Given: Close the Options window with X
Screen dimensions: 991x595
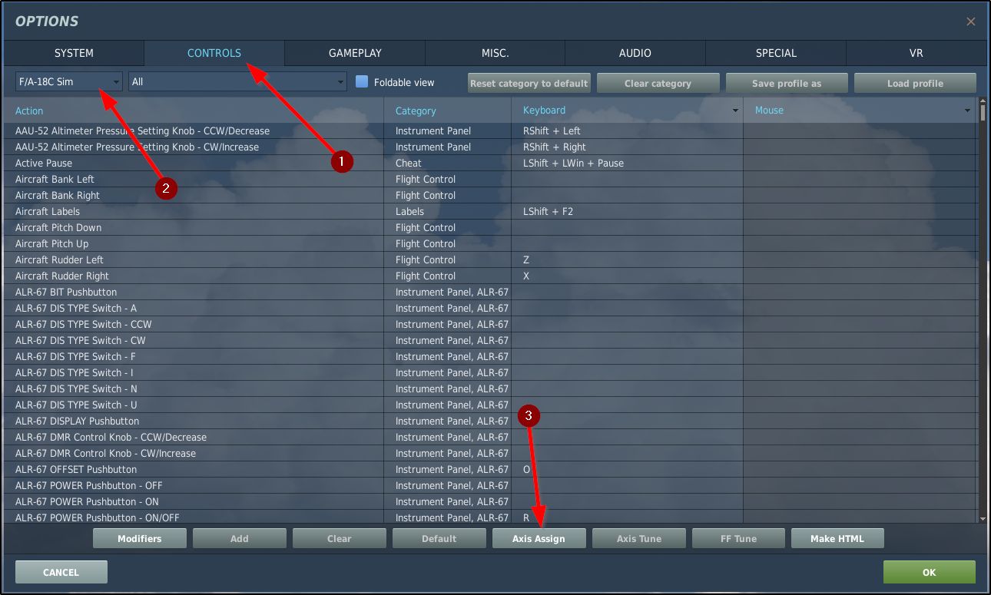Looking at the screenshot, I should coord(970,21).
